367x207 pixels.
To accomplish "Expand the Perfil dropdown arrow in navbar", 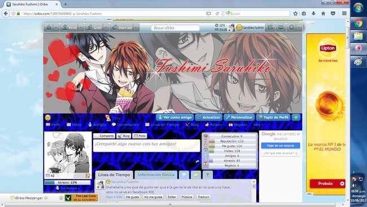I will 81,28.
